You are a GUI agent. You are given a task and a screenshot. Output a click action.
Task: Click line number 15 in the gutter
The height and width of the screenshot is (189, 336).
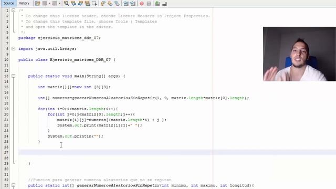[x=6, y=87]
